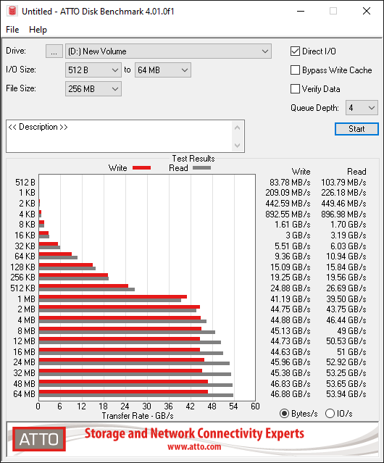Screen dimensions: 384x463
Task: Click the 48 MB row label
Action: tap(24, 384)
